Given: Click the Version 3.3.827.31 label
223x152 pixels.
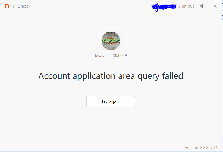Looking at the screenshot, I should point(201,148).
